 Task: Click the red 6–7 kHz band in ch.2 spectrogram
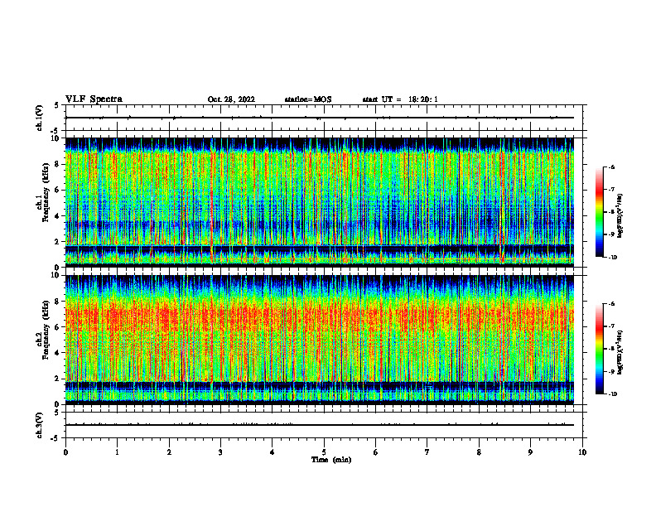[x=319, y=318]
